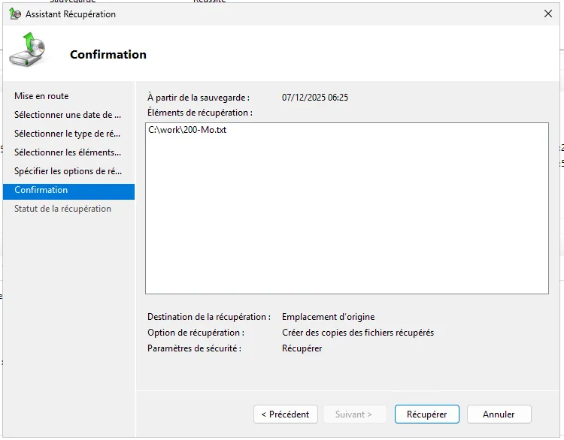Select the C:\work\200-Mo.txt entry
Image resolution: width=564 pixels, height=440 pixels.
point(187,131)
